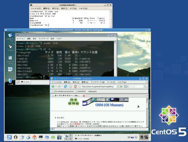Click the keyboard layout tray icon

pos(129,137)
